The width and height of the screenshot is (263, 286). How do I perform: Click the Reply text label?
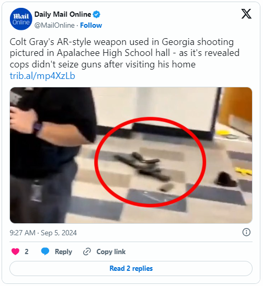coord(63,251)
